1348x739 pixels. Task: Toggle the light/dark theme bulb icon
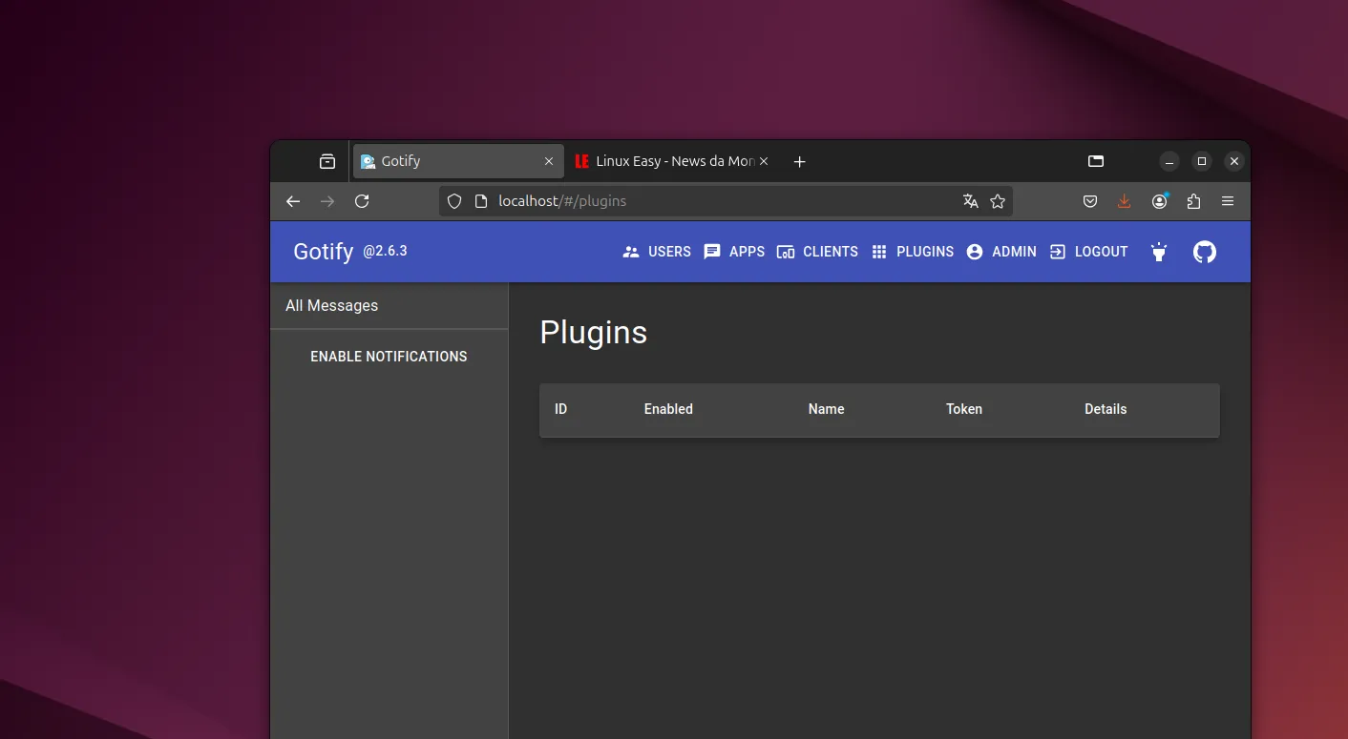tap(1158, 252)
